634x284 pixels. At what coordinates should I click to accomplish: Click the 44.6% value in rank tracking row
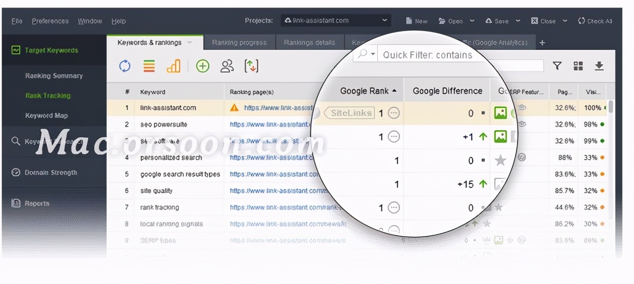click(x=565, y=208)
